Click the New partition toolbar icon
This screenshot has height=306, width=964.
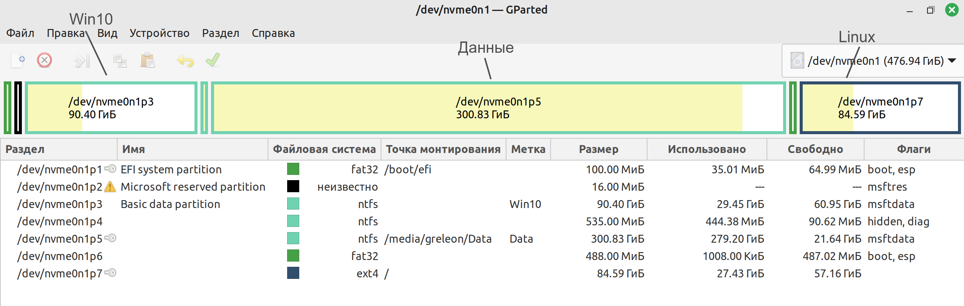click(x=18, y=60)
